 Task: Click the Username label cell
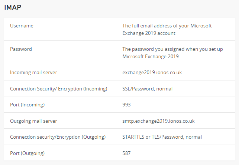click(22, 26)
